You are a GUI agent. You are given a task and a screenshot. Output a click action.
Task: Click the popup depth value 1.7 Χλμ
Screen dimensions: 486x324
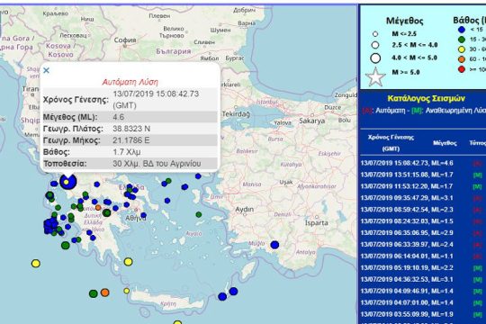(x=127, y=152)
